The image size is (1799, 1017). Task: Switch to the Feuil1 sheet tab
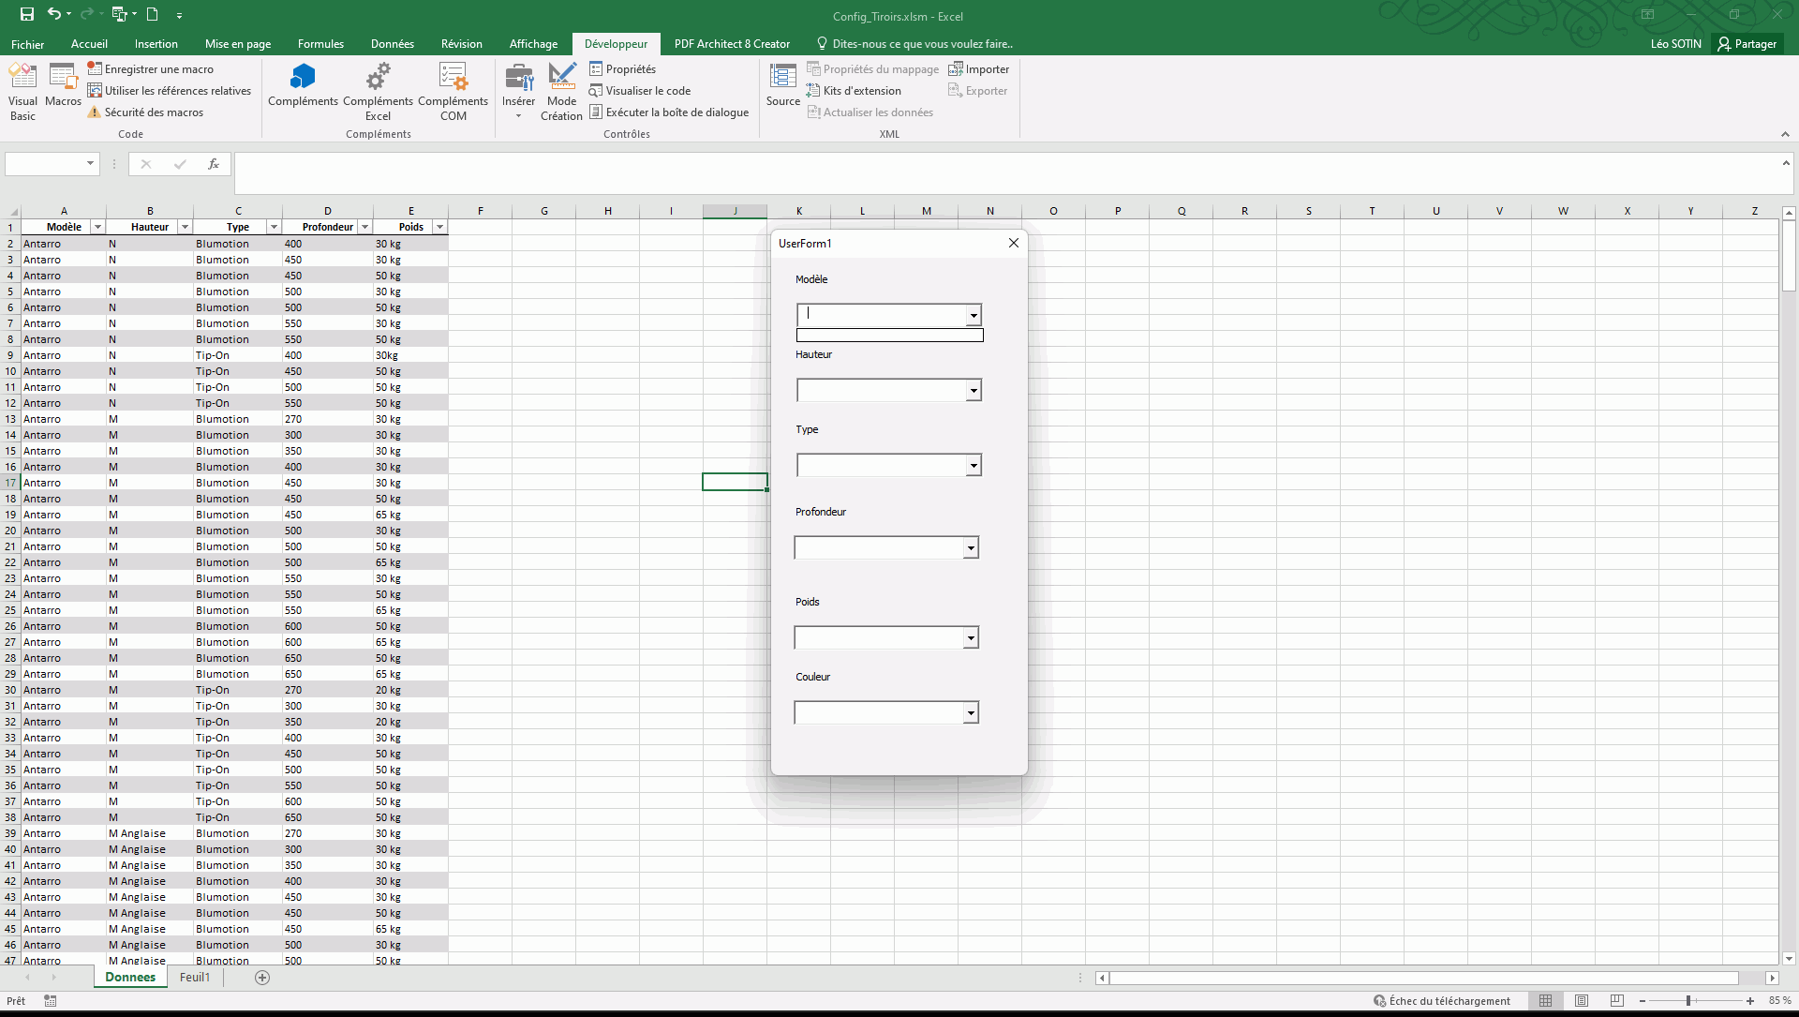coord(195,977)
